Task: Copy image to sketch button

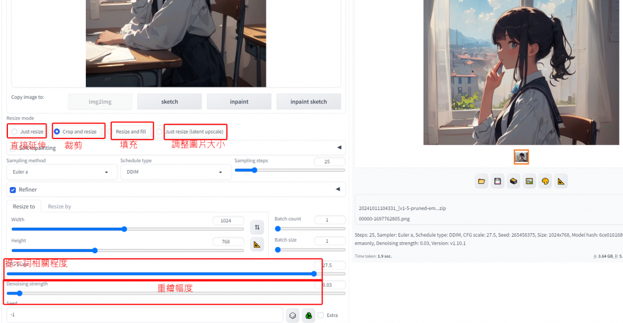Action: tap(170, 101)
